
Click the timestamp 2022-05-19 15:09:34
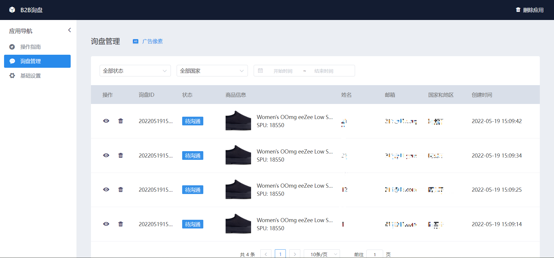pyautogui.click(x=497, y=155)
